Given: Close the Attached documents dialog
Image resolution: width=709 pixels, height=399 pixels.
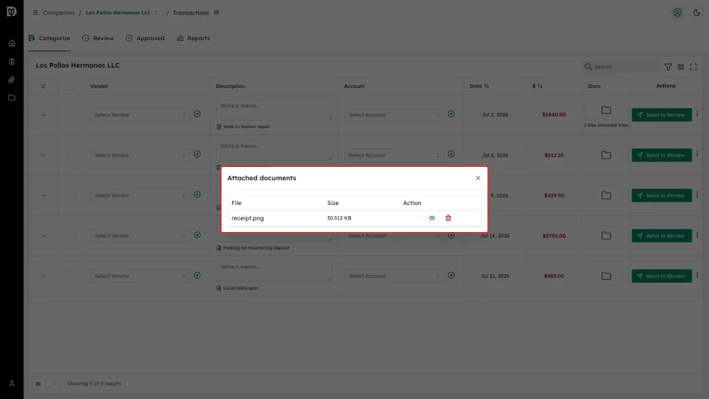Looking at the screenshot, I should (x=478, y=178).
